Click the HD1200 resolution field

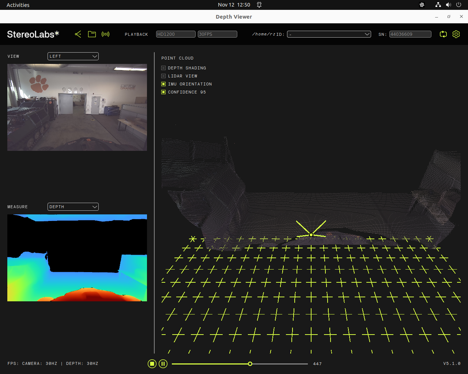(x=175, y=34)
